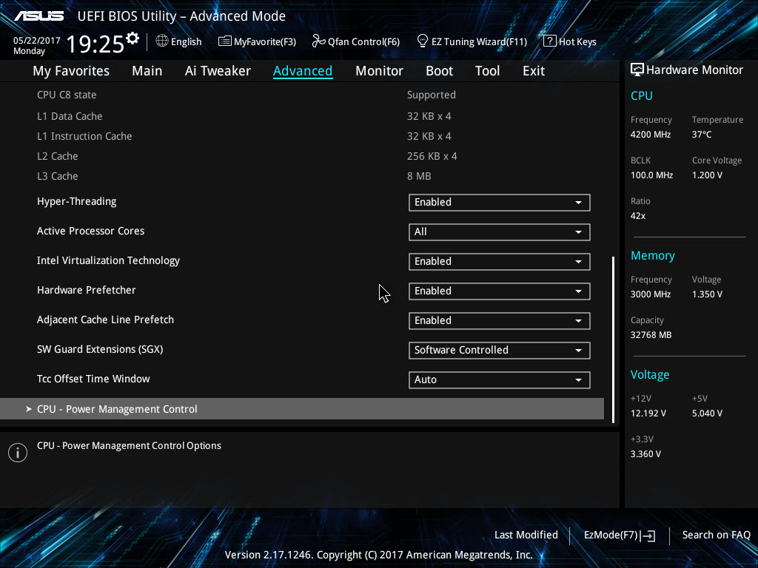Launch EZ Tuning Wizard(F11) label
The width and height of the screenshot is (758, 568).
point(479,41)
